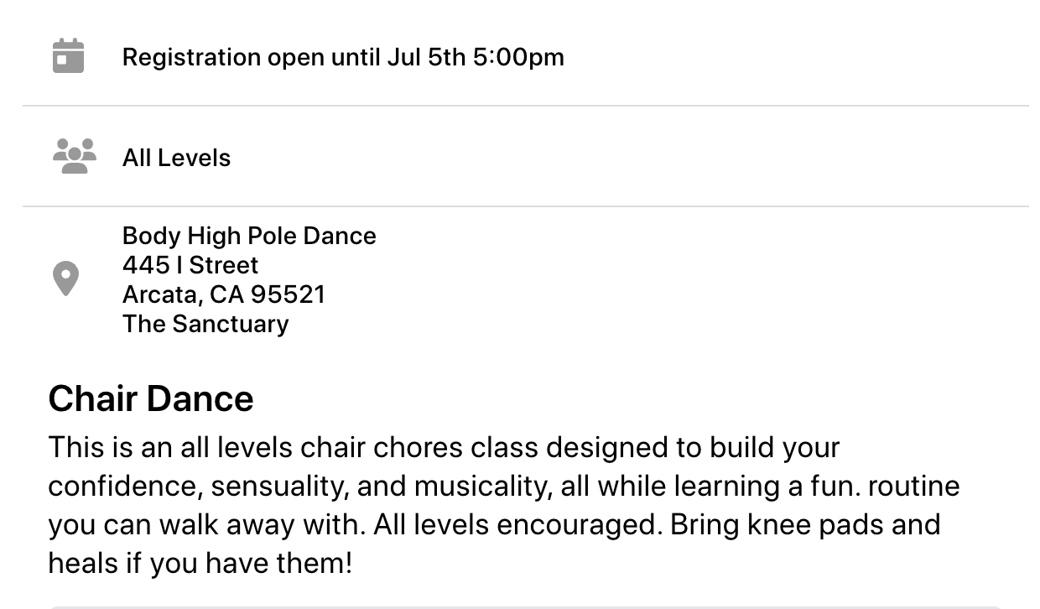Click 'Jul 5th 5:00pm' deadline date
Image resolution: width=1040 pixels, height=609 pixels.
pyautogui.click(x=476, y=57)
